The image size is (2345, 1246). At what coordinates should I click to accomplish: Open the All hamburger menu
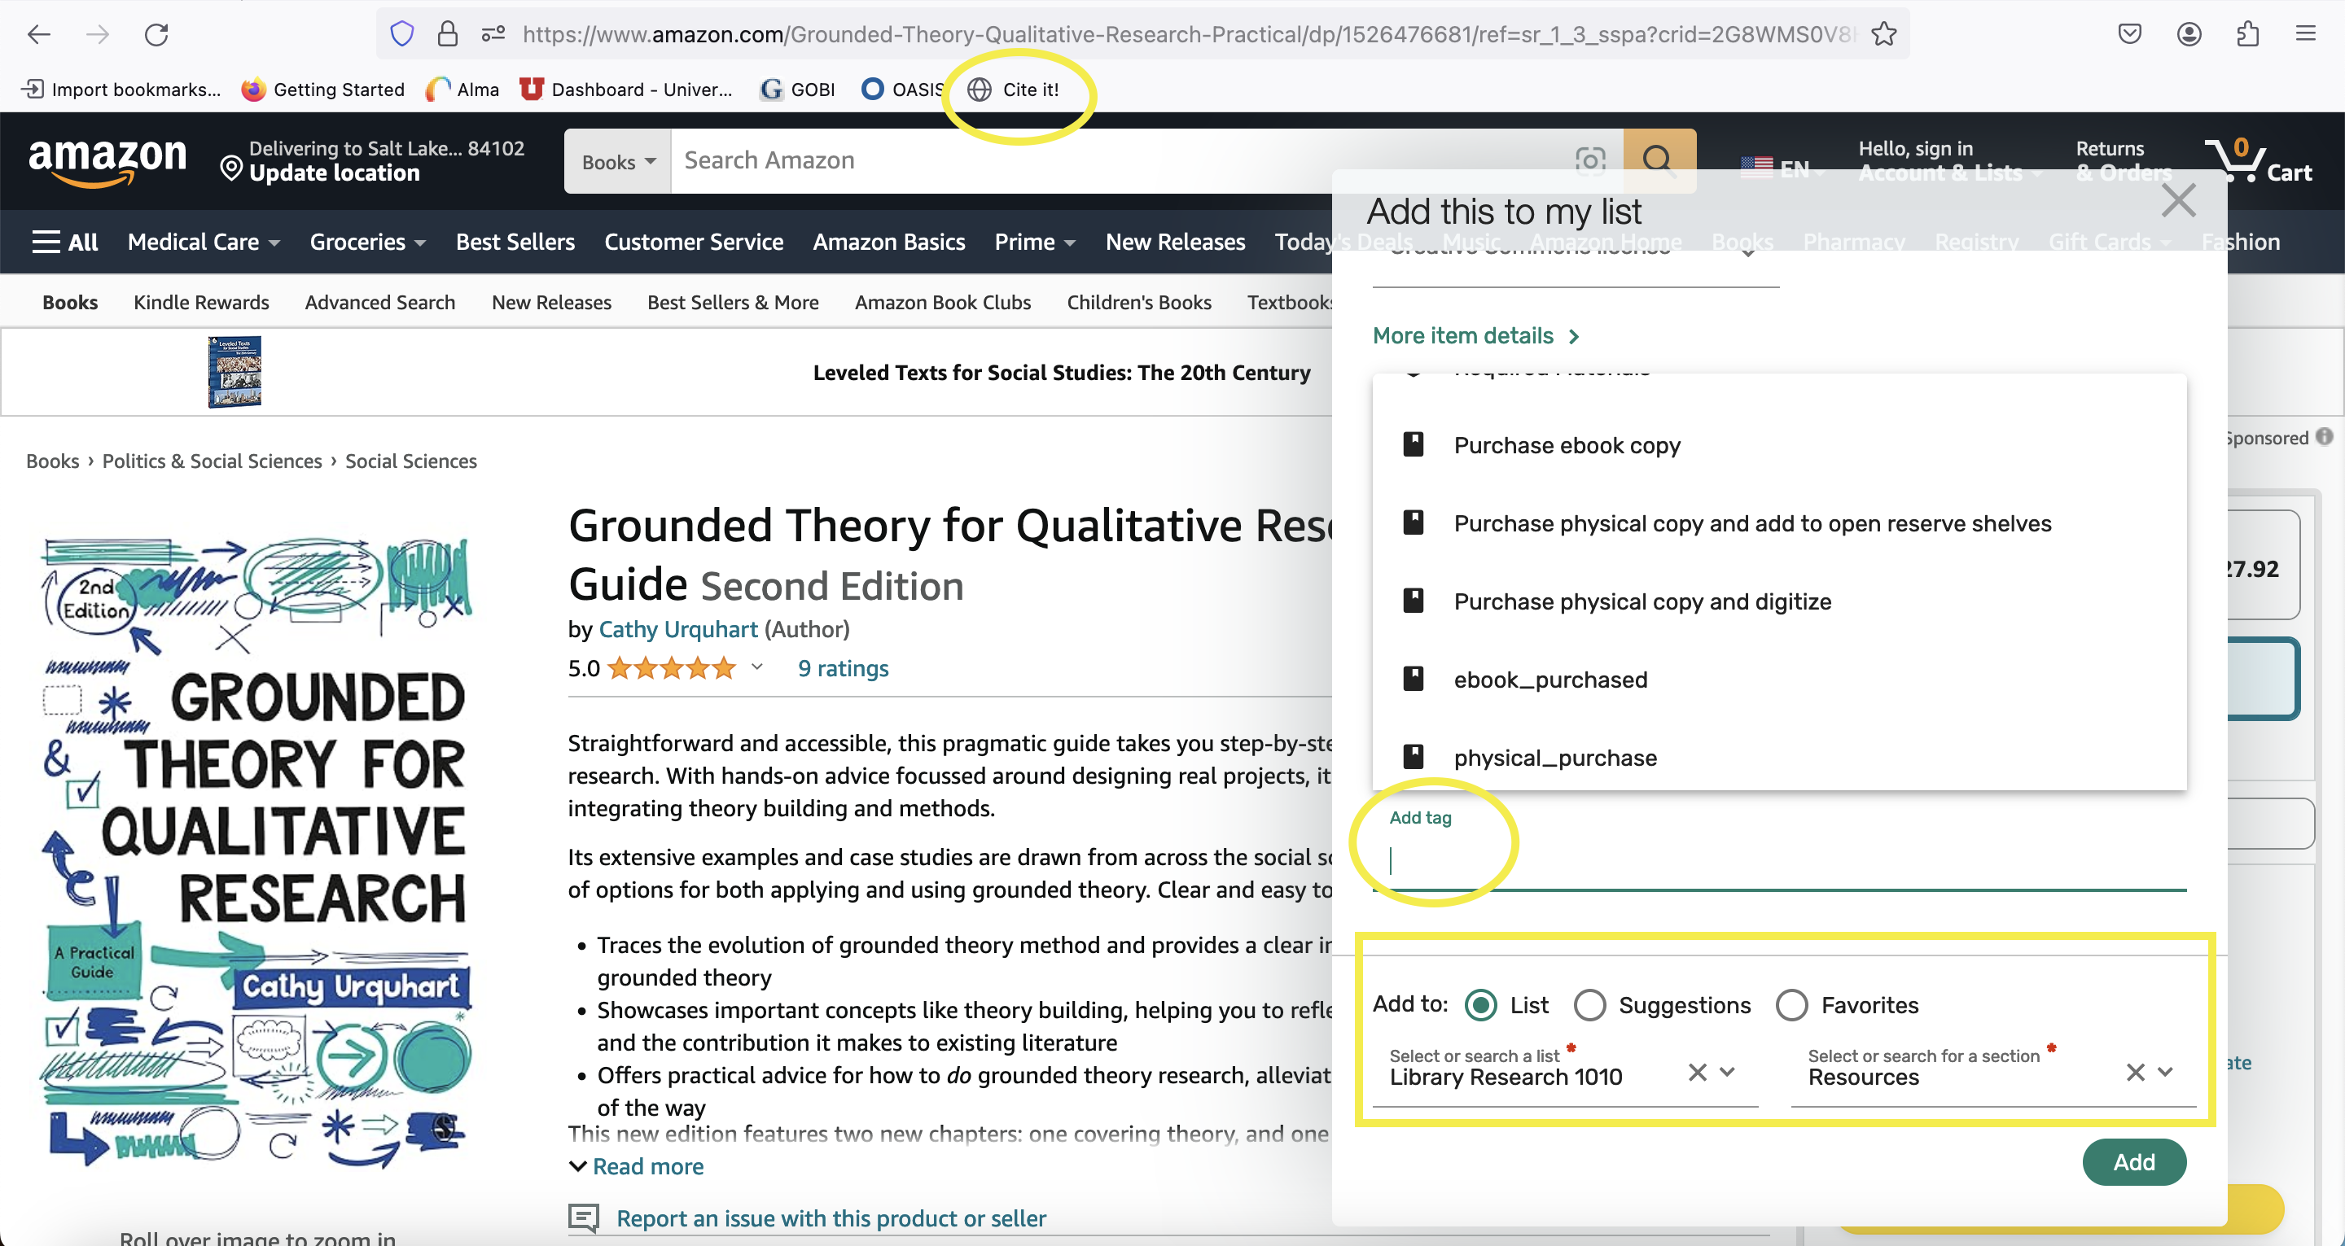click(x=64, y=242)
